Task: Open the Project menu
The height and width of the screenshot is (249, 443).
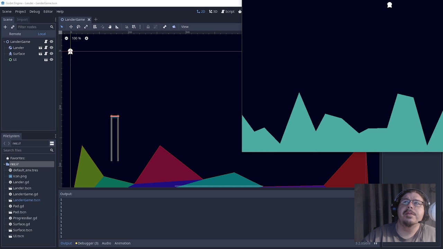Action: (20, 11)
